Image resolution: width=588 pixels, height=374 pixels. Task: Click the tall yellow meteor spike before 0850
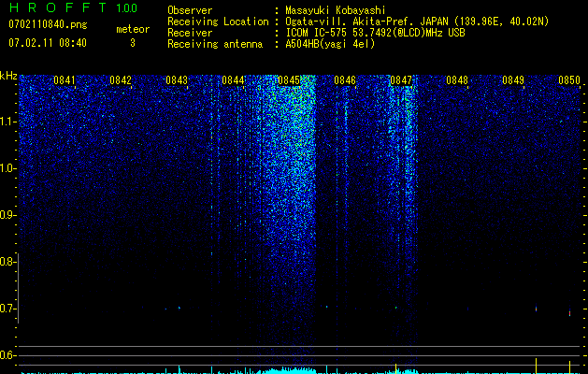536,366
